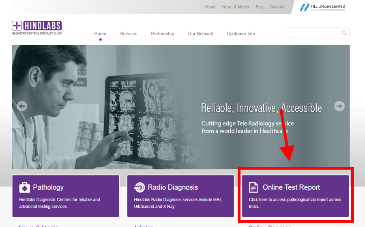Click 'Hindlabs Diagnostic Centres for reliable' description text

coord(59,203)
